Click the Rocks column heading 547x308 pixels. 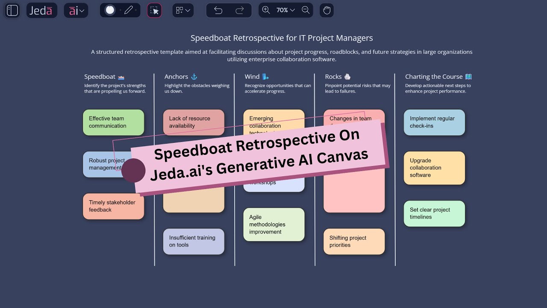pyautogui.click(x=333, y=77)
